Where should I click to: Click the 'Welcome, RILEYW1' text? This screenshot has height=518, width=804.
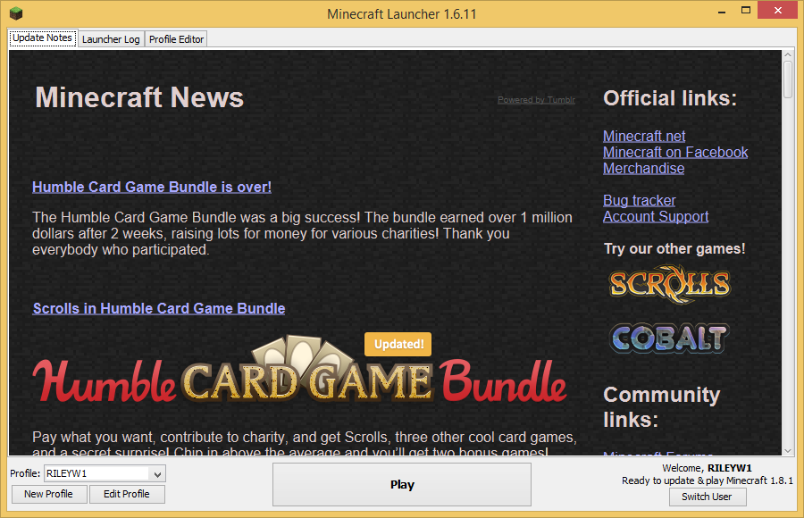tap(707, 468)
